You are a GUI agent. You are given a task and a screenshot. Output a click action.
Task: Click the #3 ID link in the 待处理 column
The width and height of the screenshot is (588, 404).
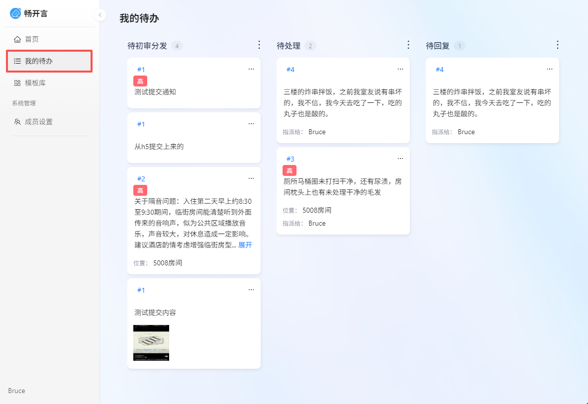(290, 159)
